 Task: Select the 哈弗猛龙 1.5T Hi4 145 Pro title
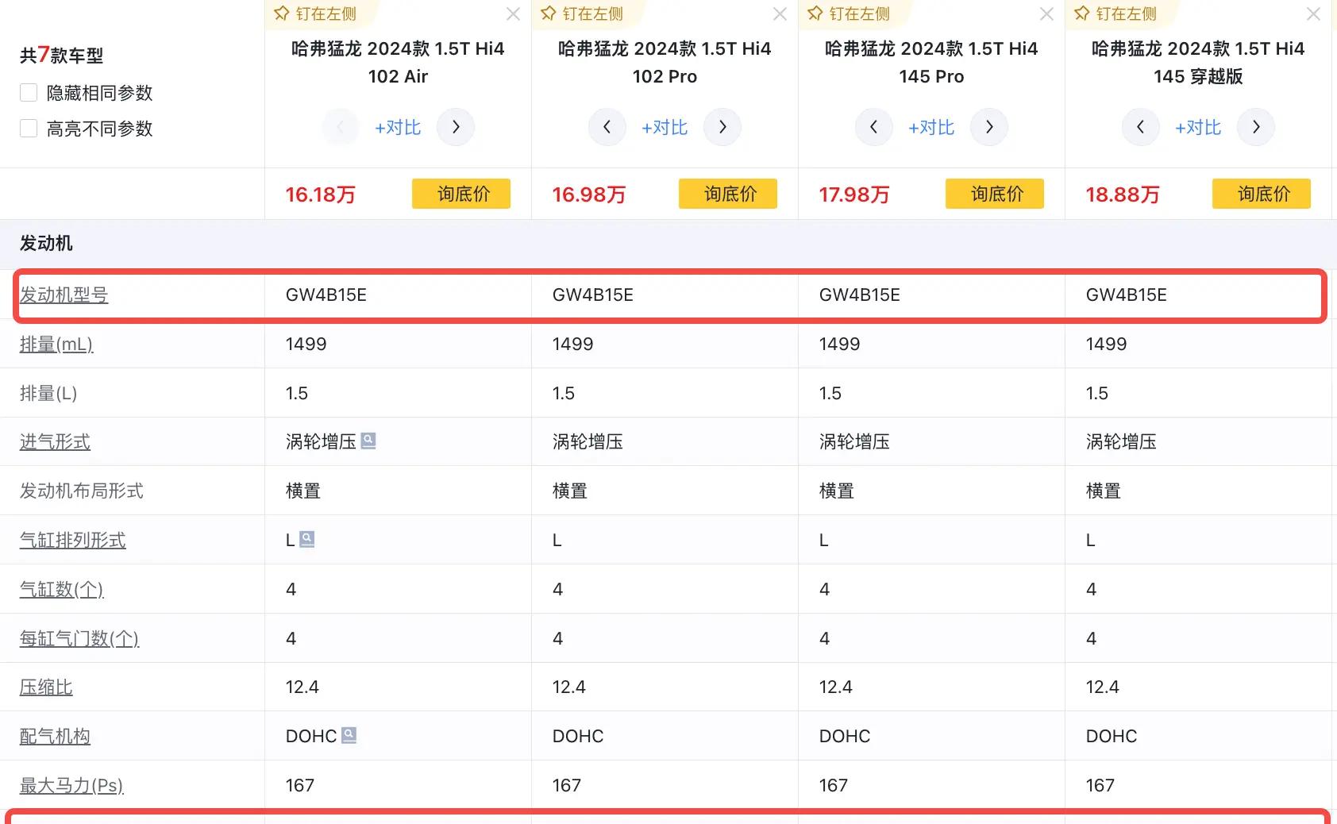pos(931,62)
